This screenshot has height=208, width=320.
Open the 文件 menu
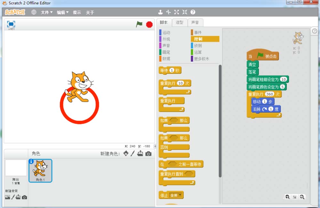tap(47, 12)
